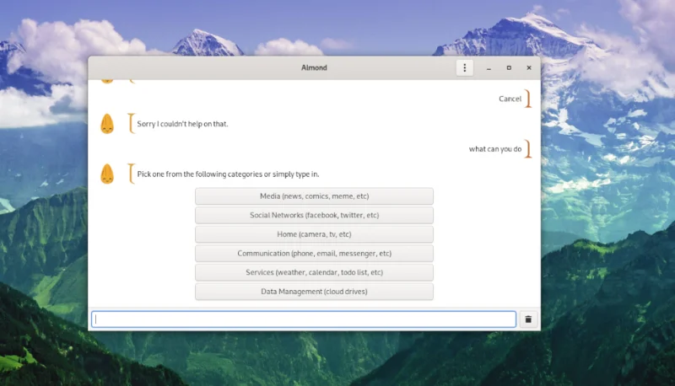Pick Communication (phone, email, messenger, etc)

(x=314, y=253)
